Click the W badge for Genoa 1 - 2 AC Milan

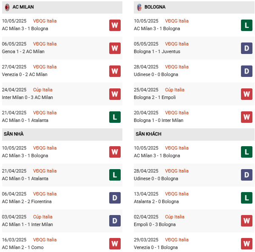coord(115,48)
